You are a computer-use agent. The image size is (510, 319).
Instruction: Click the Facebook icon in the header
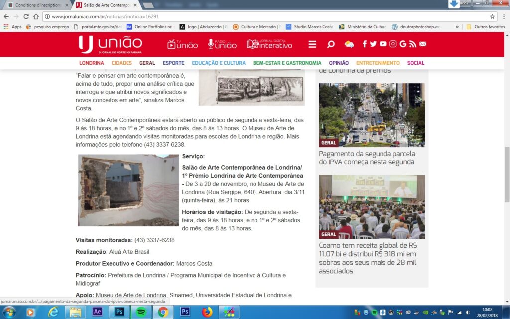[x=365, y=44]
